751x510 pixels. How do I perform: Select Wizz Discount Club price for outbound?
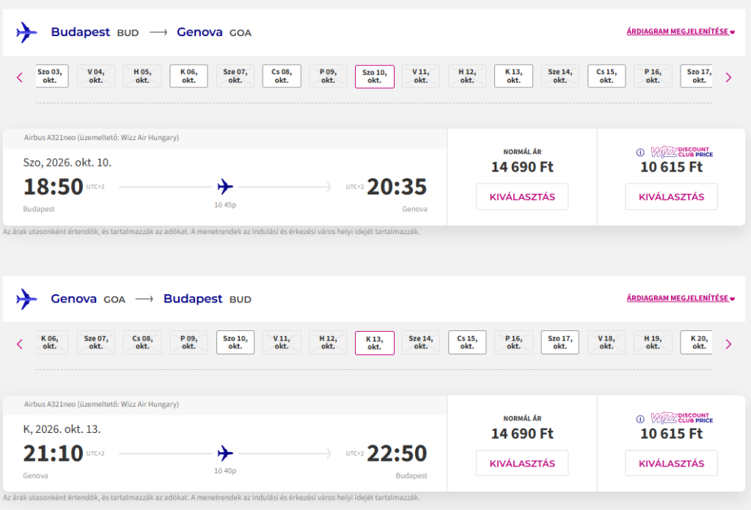tap(671, 197)
